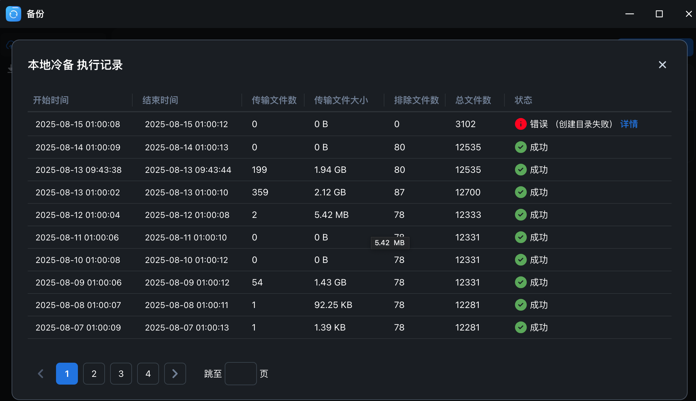
Task: Maximize the backup application window
Action: point(659,14)
